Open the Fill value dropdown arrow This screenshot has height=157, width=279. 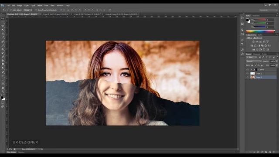point(277,65)
